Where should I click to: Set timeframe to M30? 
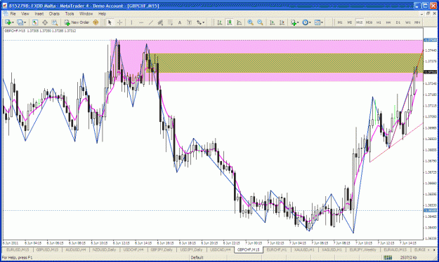(369, 22)
